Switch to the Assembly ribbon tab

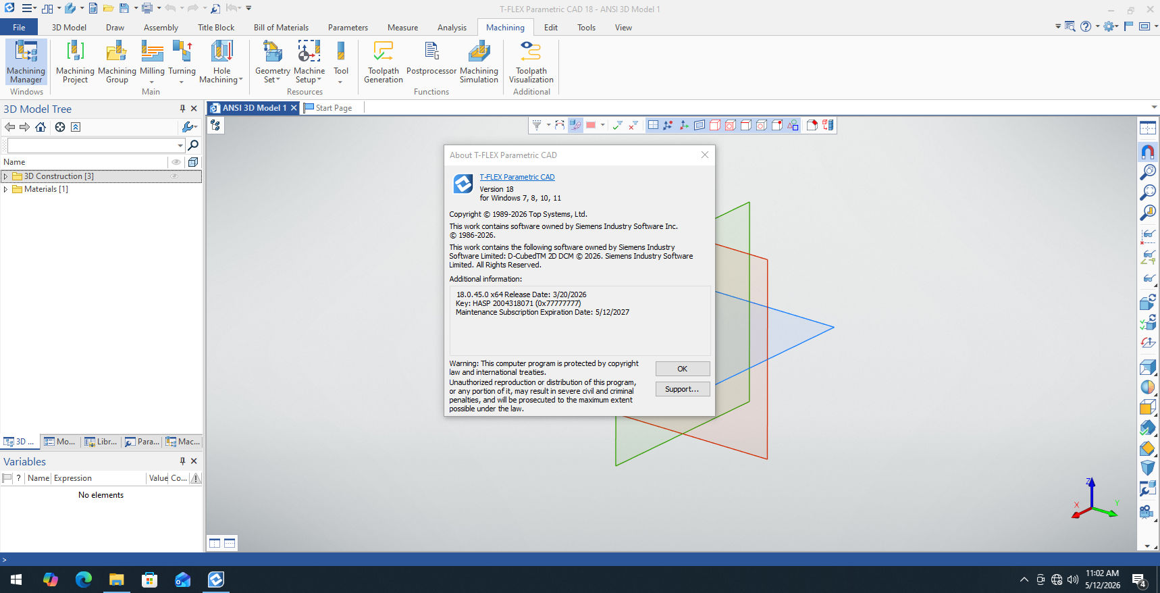coord(161,28)
